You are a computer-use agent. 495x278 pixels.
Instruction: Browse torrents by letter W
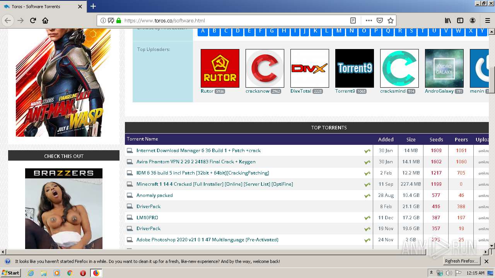458,31
